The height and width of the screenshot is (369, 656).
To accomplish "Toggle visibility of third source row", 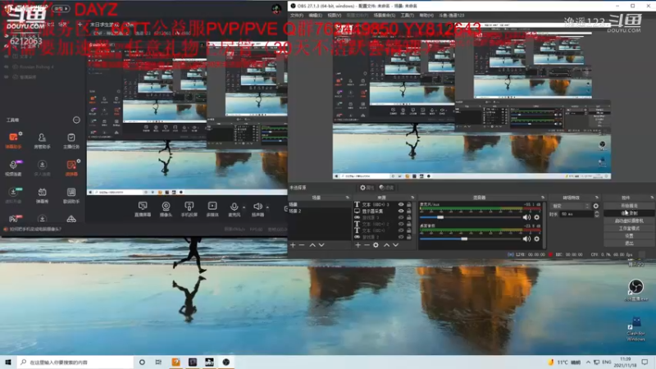I will coord(401,217).
